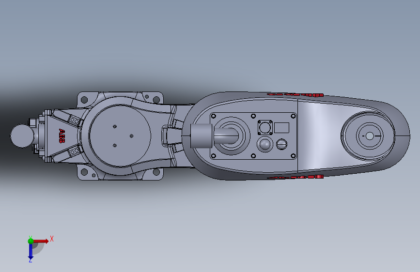Click the green Y axis dot of the triad

[31, 241]
